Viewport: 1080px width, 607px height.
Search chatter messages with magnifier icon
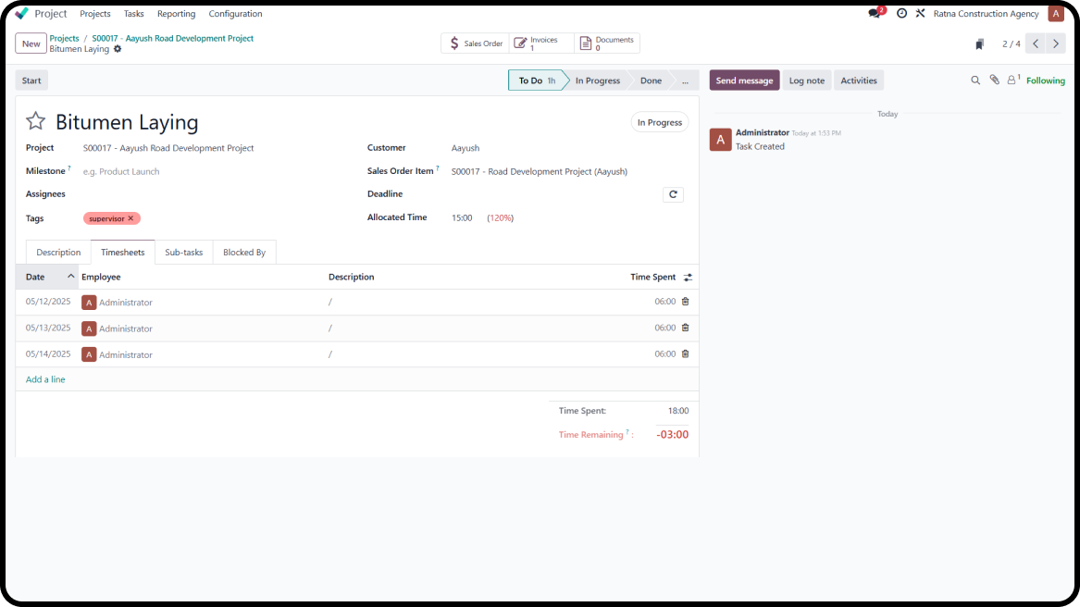point(974,81)
